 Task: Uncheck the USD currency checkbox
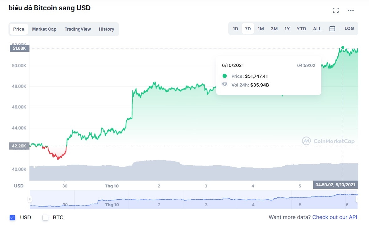[13, 217]
